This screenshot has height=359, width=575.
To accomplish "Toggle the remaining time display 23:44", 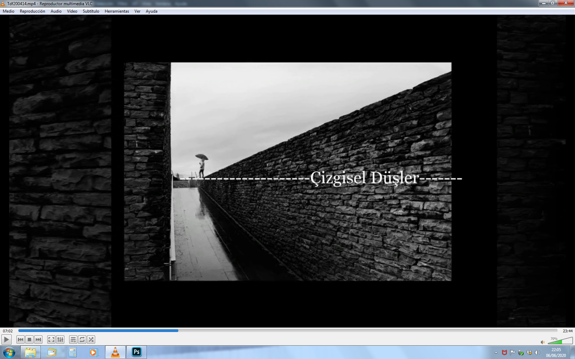I will (567, 331).
